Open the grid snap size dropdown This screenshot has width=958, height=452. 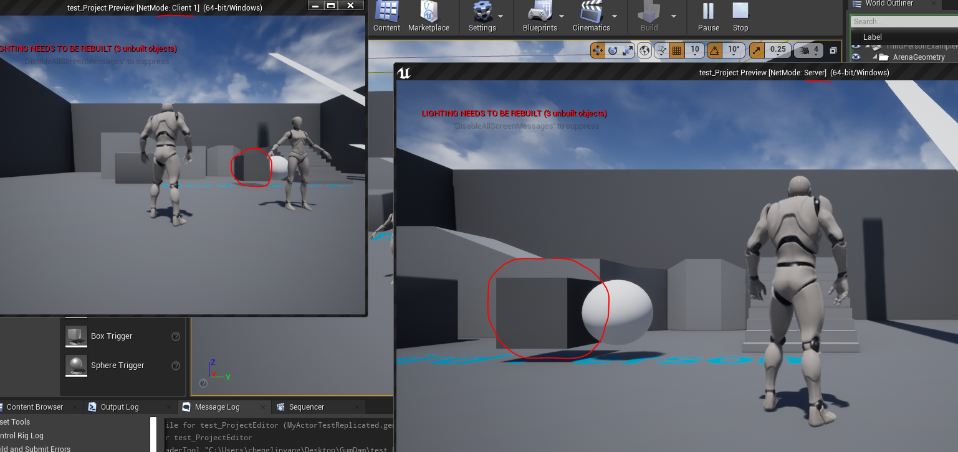click(695, 54)
